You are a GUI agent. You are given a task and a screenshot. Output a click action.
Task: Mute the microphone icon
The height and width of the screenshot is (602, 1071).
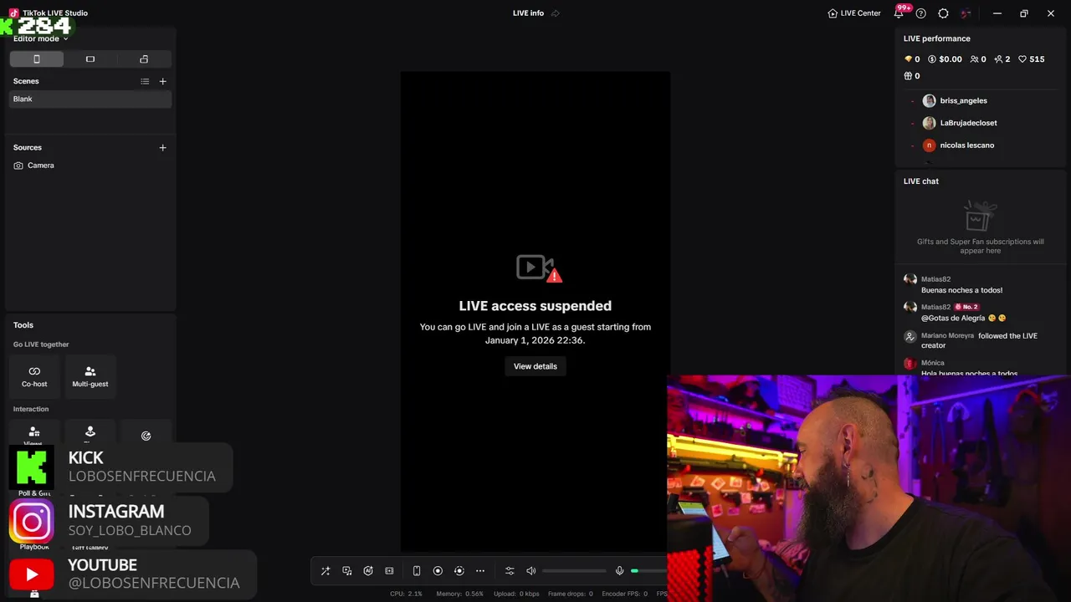pos(620,571)
